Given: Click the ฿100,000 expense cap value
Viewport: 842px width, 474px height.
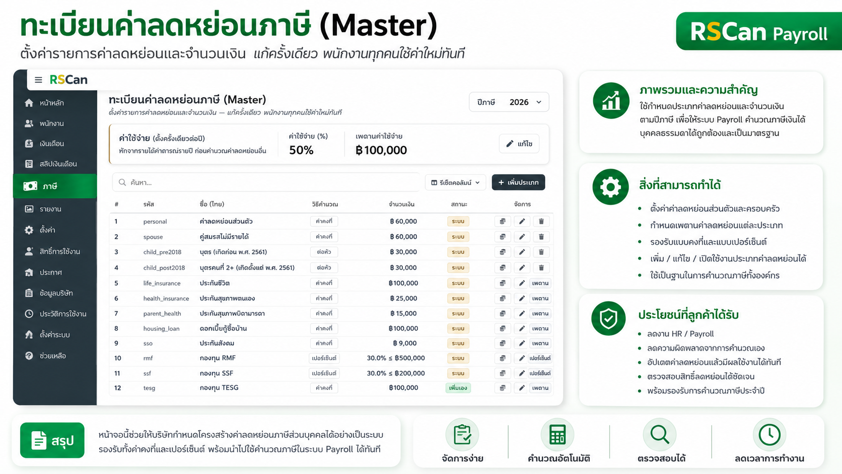Looking at the screenshot, I should 381,150.
